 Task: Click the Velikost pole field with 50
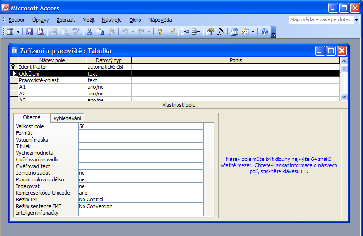pyautogui.click(x=141, y=126)
